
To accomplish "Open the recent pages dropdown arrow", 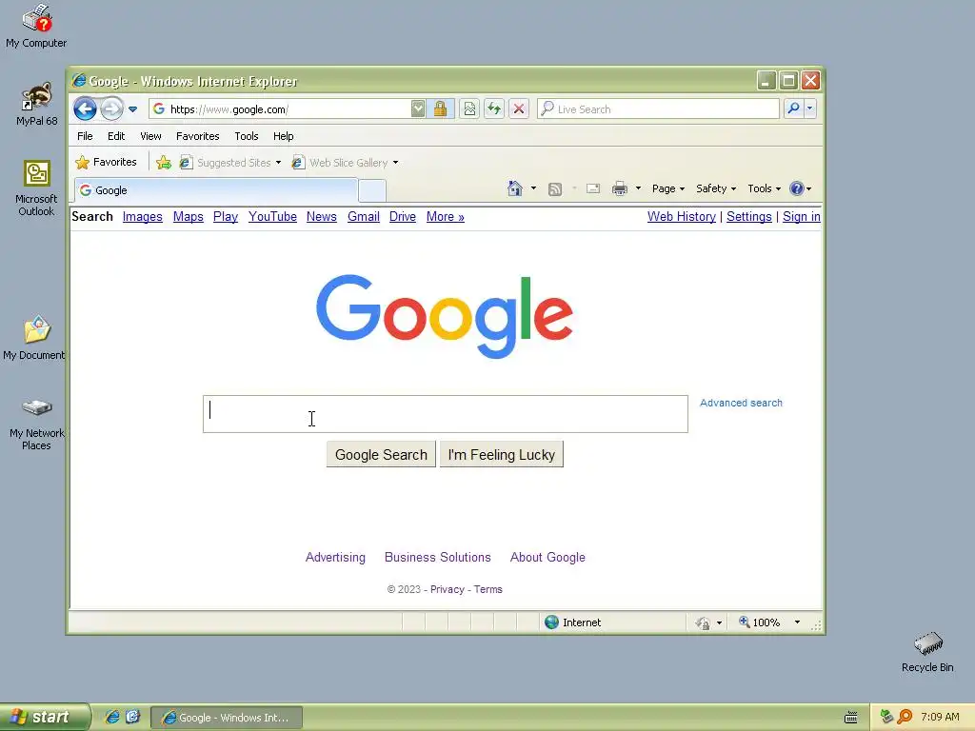I will (x=132, y=109).
